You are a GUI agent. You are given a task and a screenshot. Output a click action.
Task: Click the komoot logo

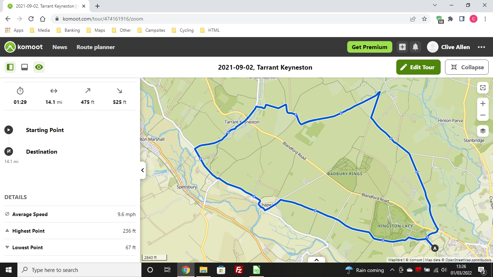(24, 47)
